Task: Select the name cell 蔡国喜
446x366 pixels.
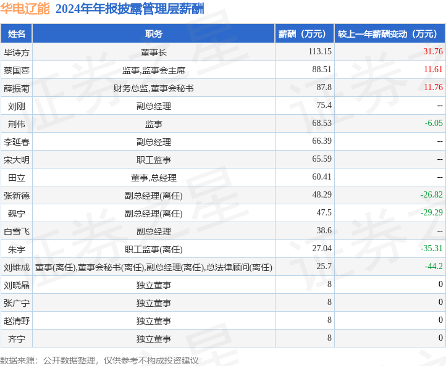Action: 17,70
